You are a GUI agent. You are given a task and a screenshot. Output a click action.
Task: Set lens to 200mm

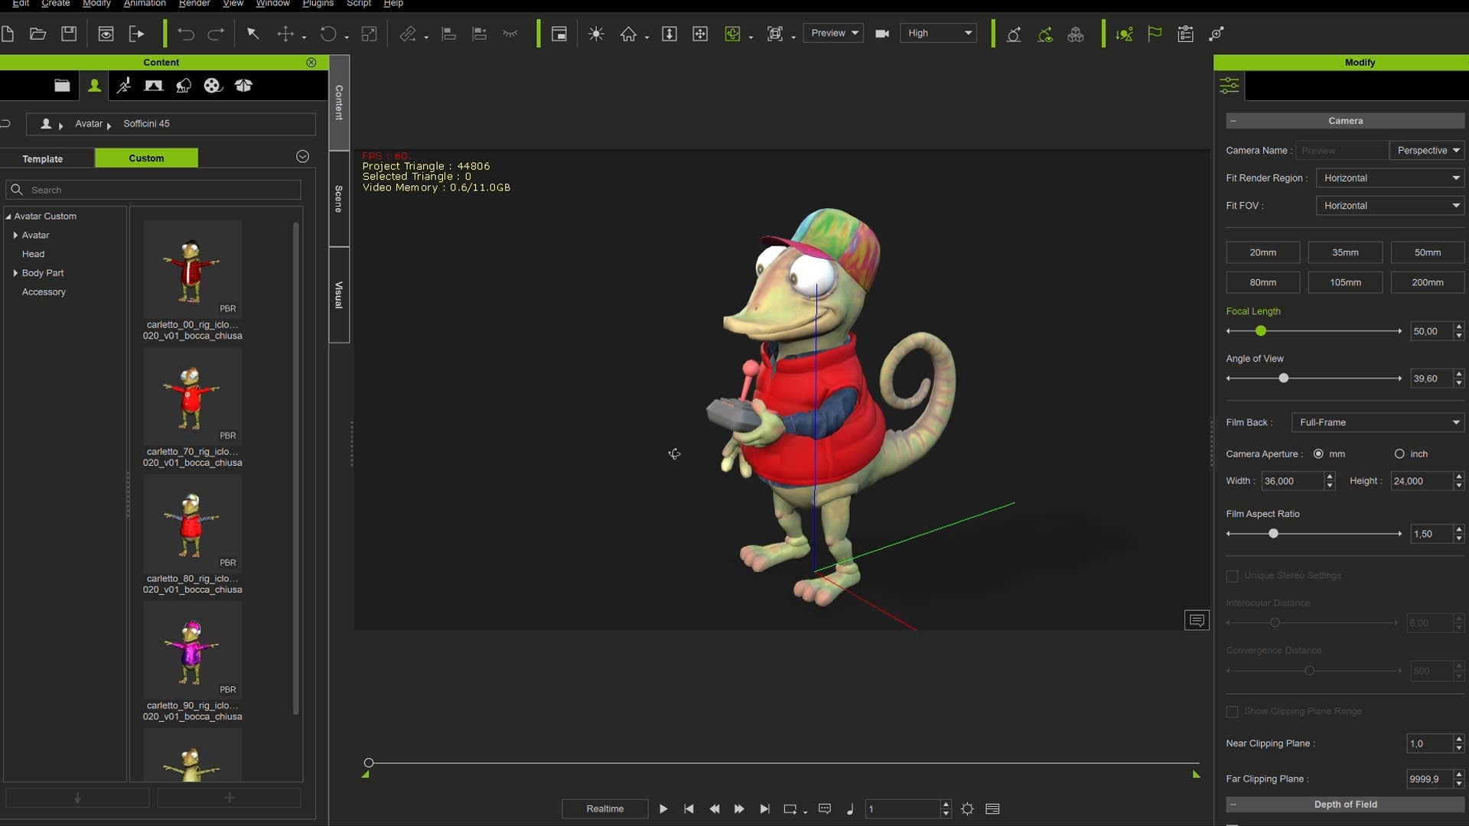(1428, 282)
